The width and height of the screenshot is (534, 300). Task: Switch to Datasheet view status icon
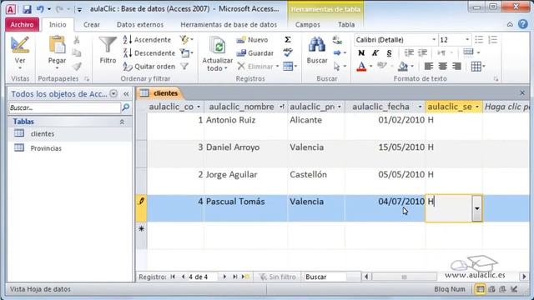480,289
